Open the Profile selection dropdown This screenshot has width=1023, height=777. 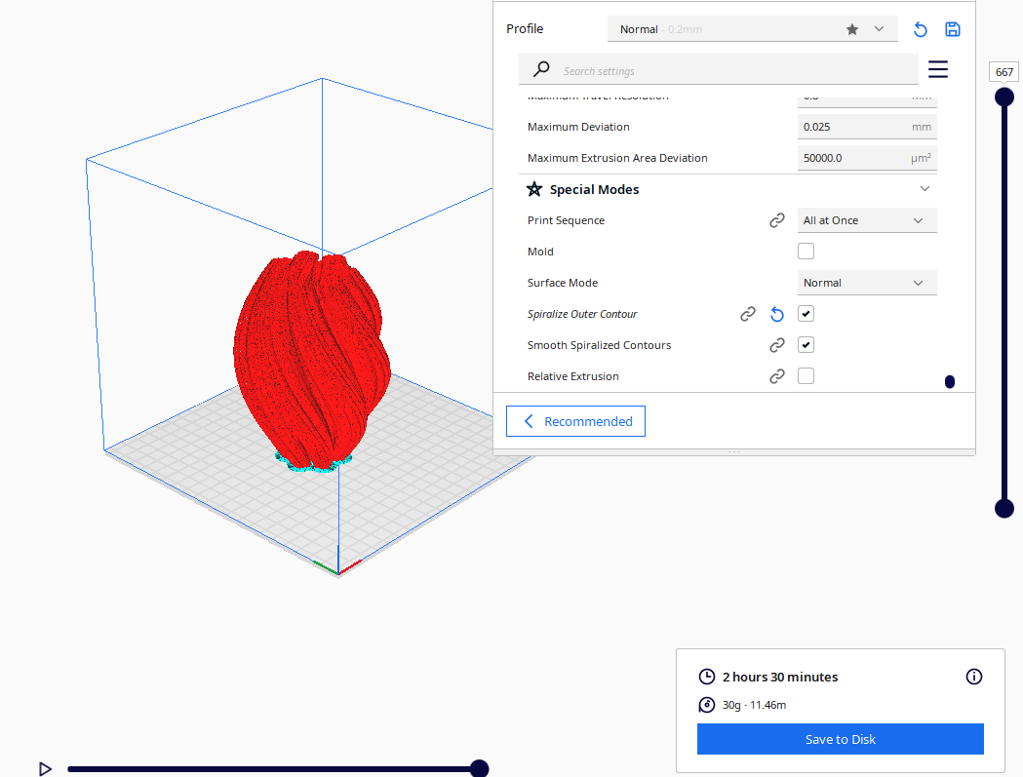(751, 29)
